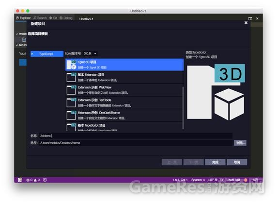This screenshot has height=203, width=277.
Task: Close the editor with the X icon
Action: [x=257, y=18]
